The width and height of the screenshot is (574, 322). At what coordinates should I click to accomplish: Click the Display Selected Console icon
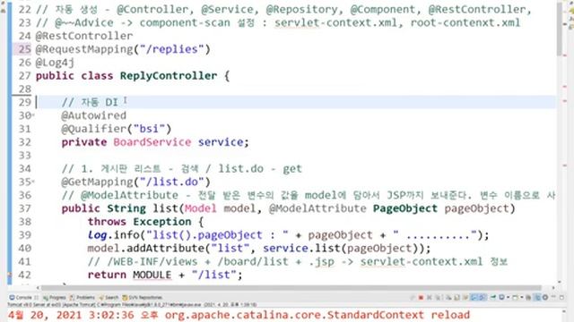point(501,298)
